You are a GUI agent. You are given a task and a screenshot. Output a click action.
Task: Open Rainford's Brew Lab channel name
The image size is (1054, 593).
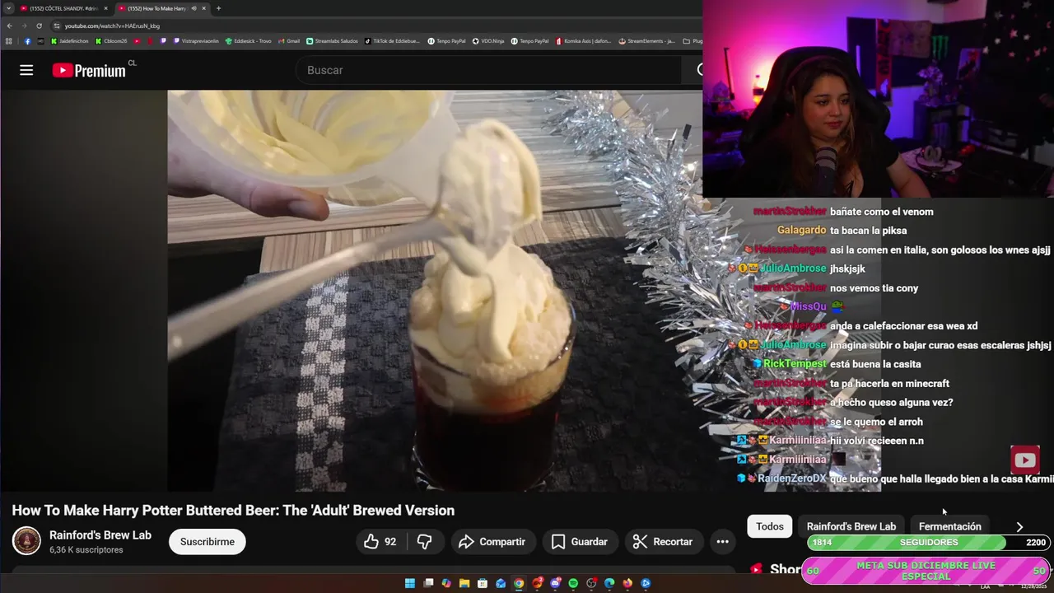(x=100, y=535)
